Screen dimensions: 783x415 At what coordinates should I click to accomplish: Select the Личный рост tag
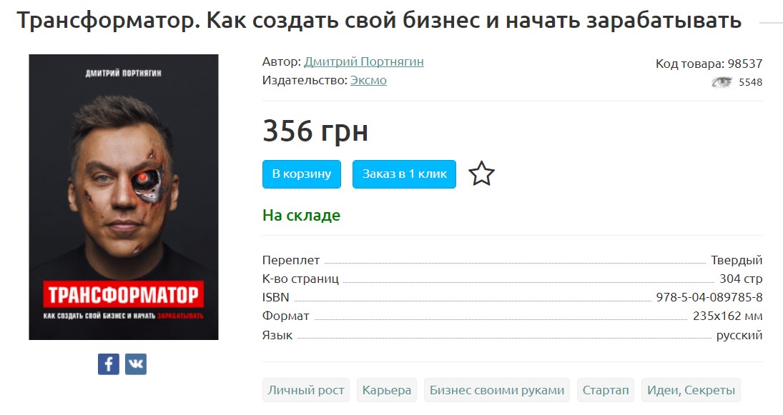coord(306,390)
